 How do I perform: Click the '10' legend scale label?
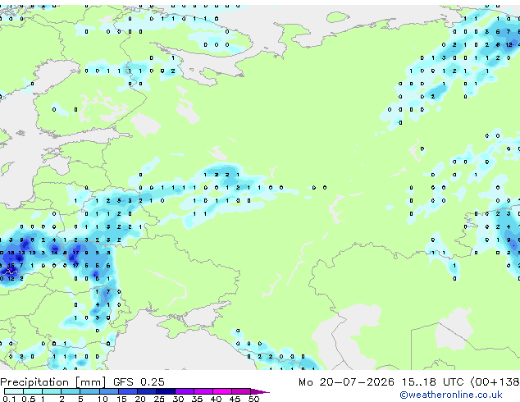point(103,399)
